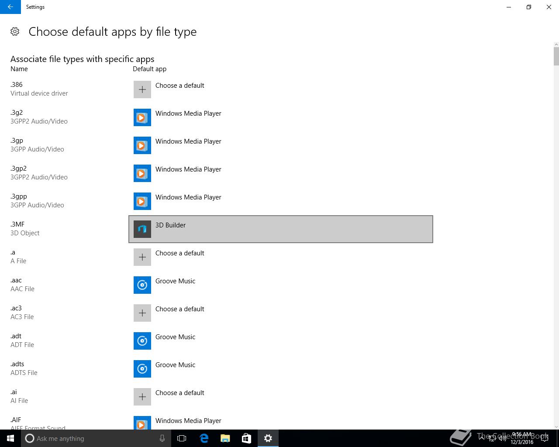Image resolution: width=559 pixels, height=447 pixels.
Task: Click the vertical scrollbar thumb
Action: click(x=556, y=56)
